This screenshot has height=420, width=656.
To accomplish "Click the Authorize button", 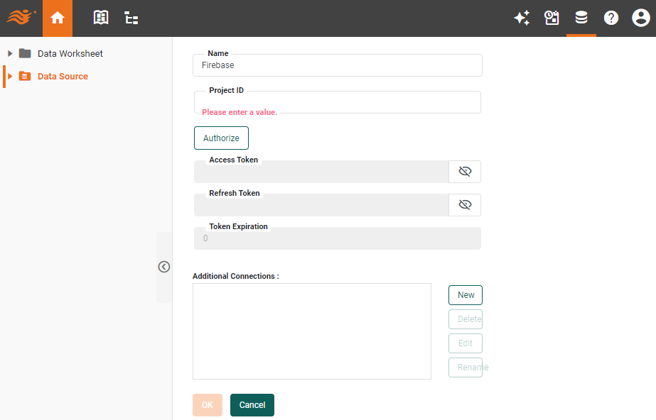I will point(221,138).
